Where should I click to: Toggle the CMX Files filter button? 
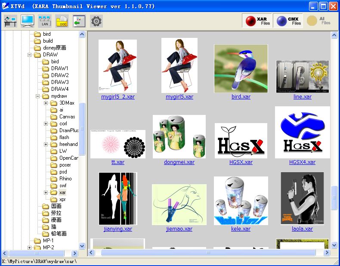point(288,21)
